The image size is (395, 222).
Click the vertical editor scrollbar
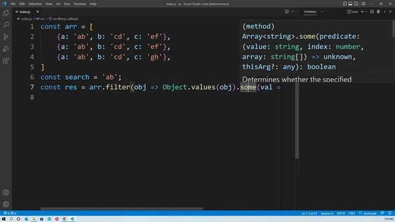point(297,121)
